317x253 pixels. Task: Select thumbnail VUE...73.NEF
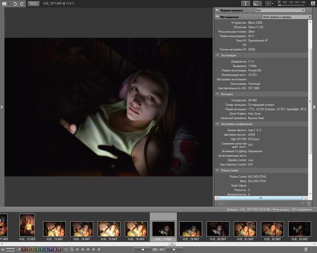pyautogui.click(x=55, y=229)
